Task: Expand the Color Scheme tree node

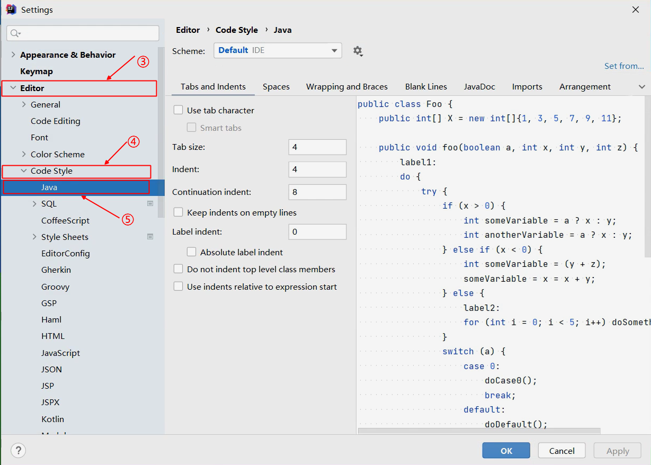Action: (24, 154)
